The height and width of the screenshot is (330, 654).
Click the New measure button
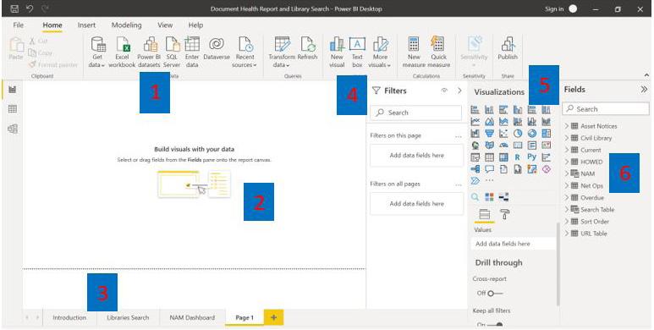click(414, 52)
